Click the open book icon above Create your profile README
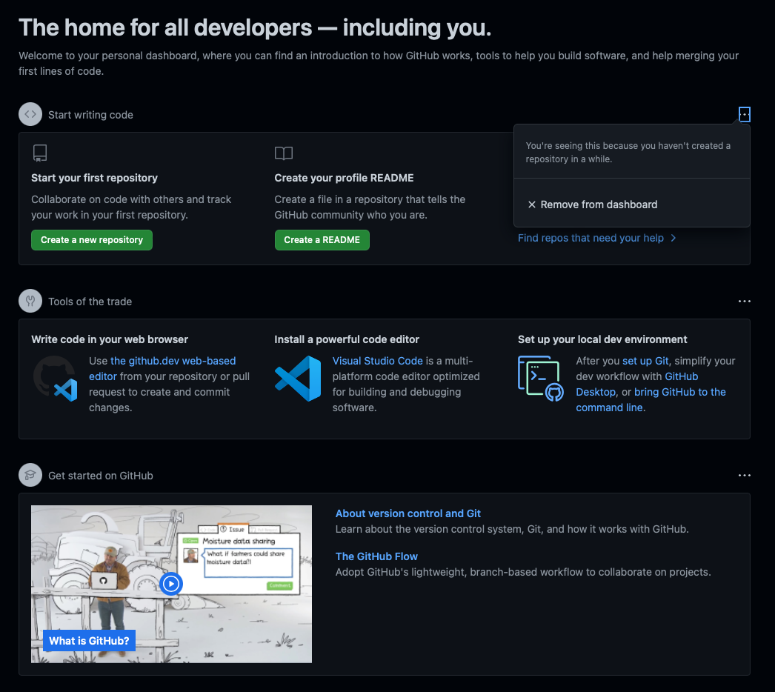 [x=284, y=153]
